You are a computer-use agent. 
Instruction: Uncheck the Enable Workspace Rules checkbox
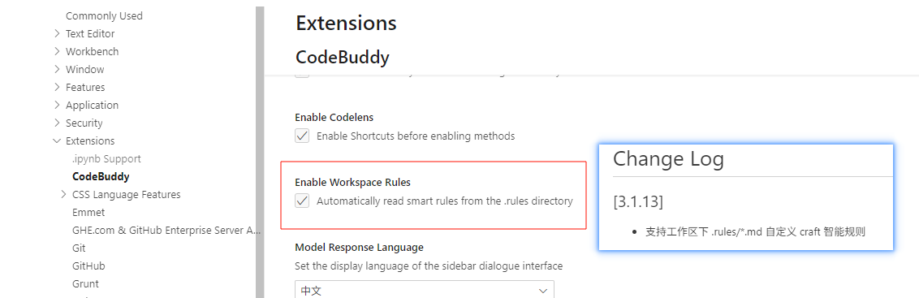pyautogui.click(x=302, y=201)
